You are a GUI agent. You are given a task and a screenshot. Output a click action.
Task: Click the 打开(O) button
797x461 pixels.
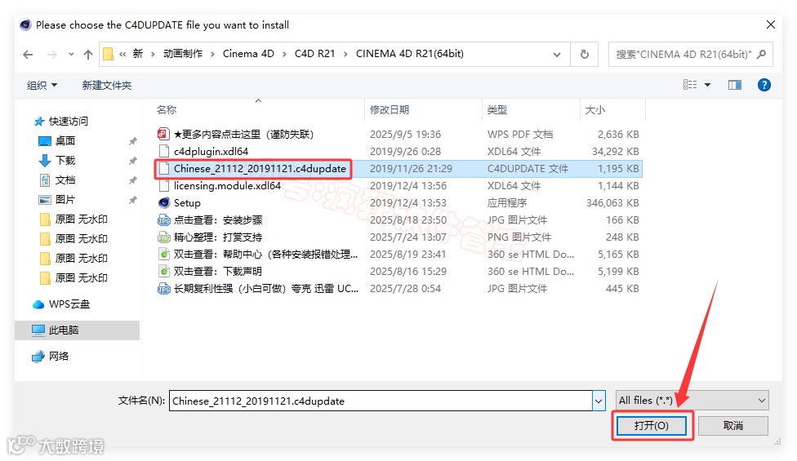[x=651, y=425]
